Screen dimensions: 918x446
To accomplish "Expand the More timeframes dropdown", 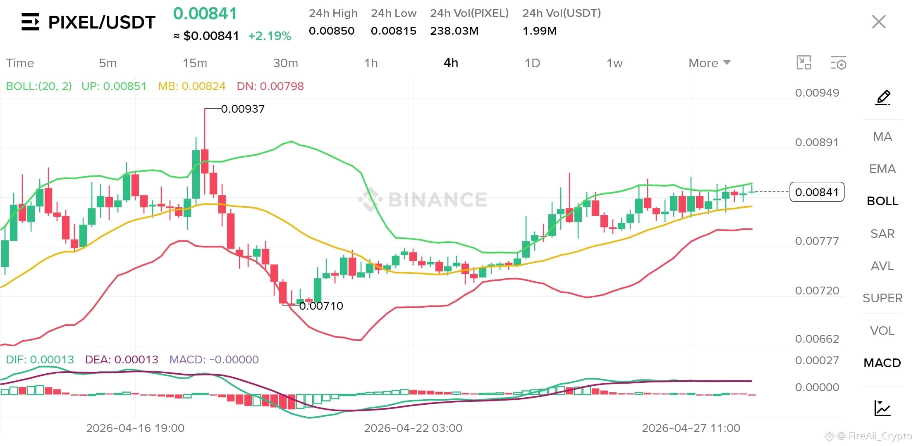I will (710, 63).
